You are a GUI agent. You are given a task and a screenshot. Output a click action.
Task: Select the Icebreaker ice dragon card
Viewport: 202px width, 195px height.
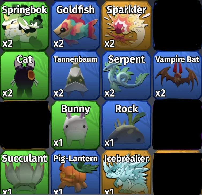(126, 172)
